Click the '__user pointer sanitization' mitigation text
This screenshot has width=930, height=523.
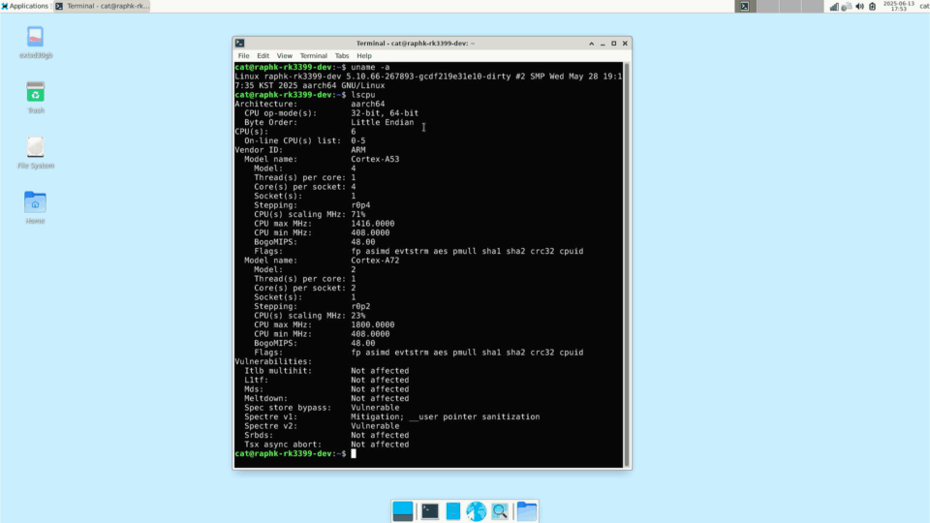(x=475, y=416)
